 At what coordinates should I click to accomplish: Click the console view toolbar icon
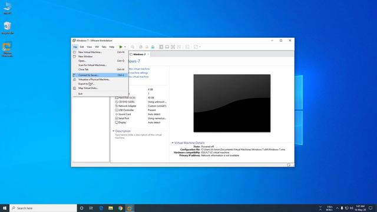[187, 47]
